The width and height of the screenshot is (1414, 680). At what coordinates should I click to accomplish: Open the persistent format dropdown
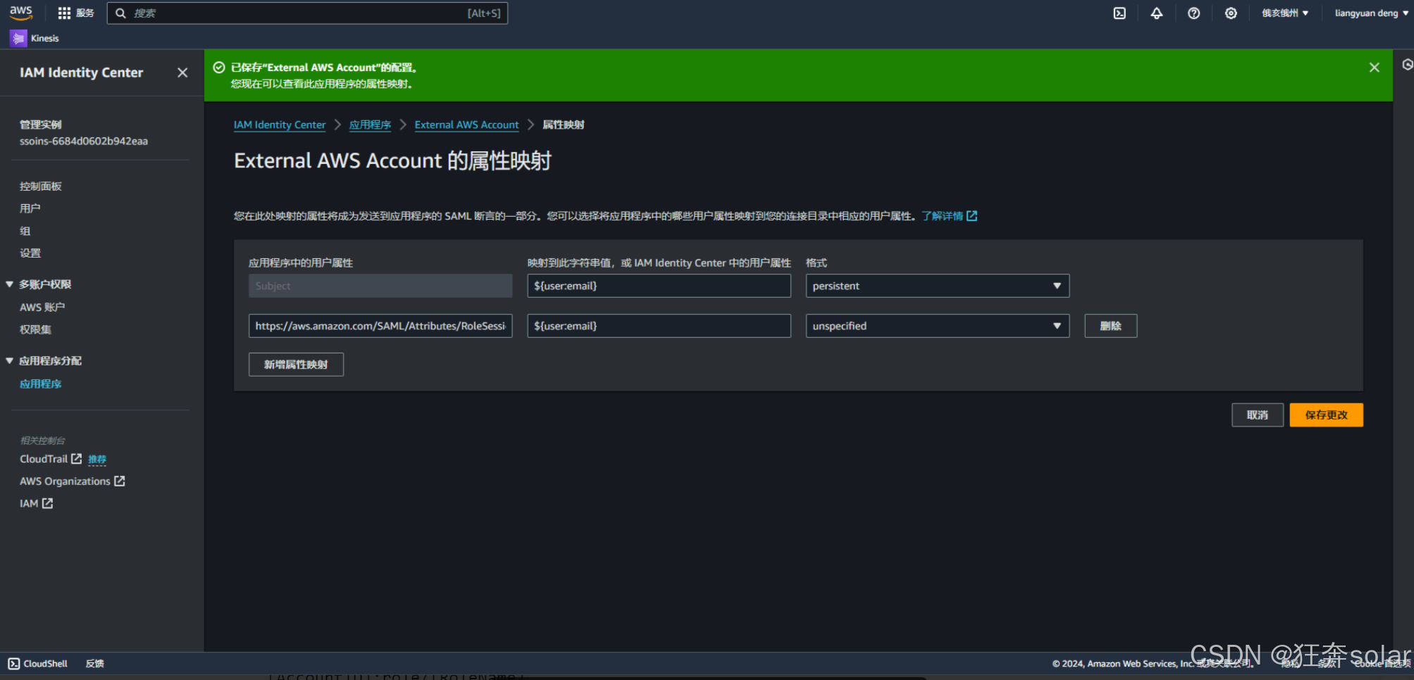(x=937, y=286)
